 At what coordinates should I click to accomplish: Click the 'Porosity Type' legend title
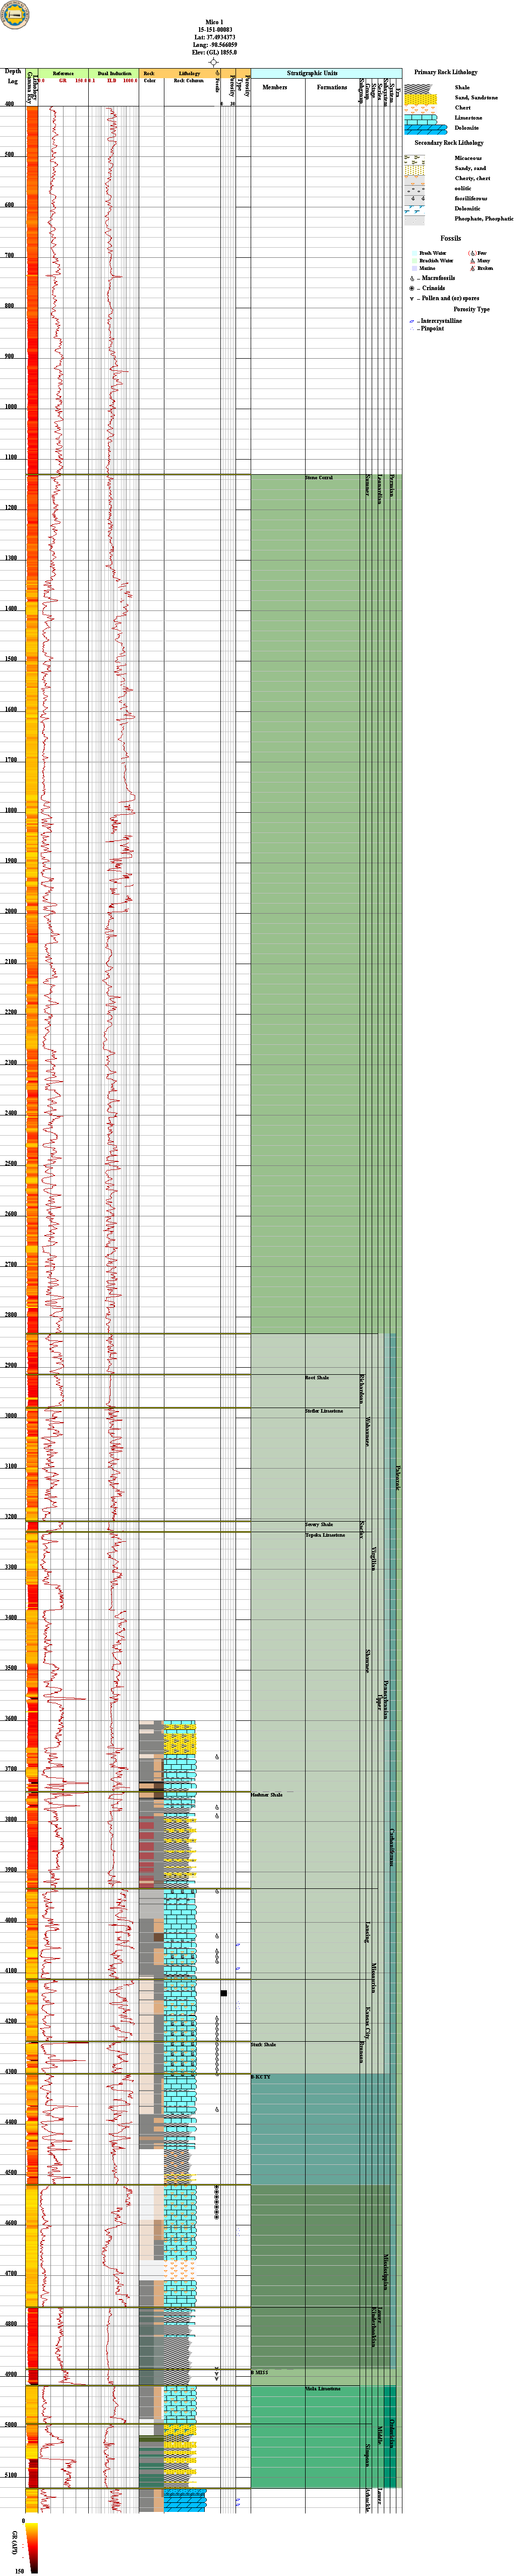point(471,309)
